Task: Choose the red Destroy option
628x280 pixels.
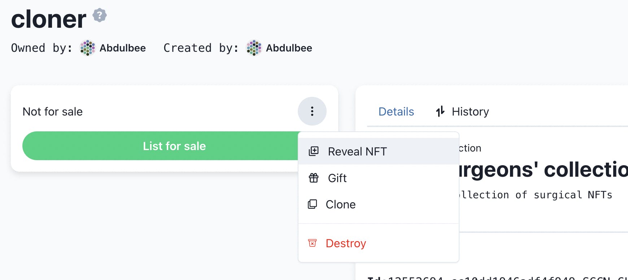Action: coord(379,243)
